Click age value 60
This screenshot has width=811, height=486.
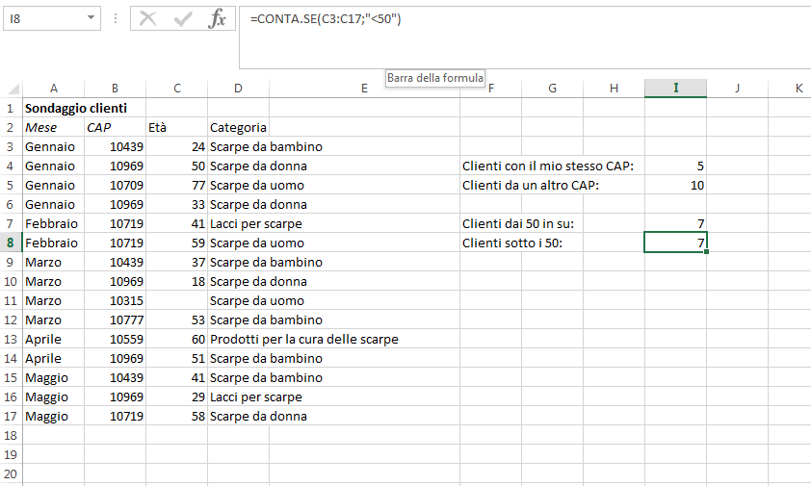(x=177, y=339)
